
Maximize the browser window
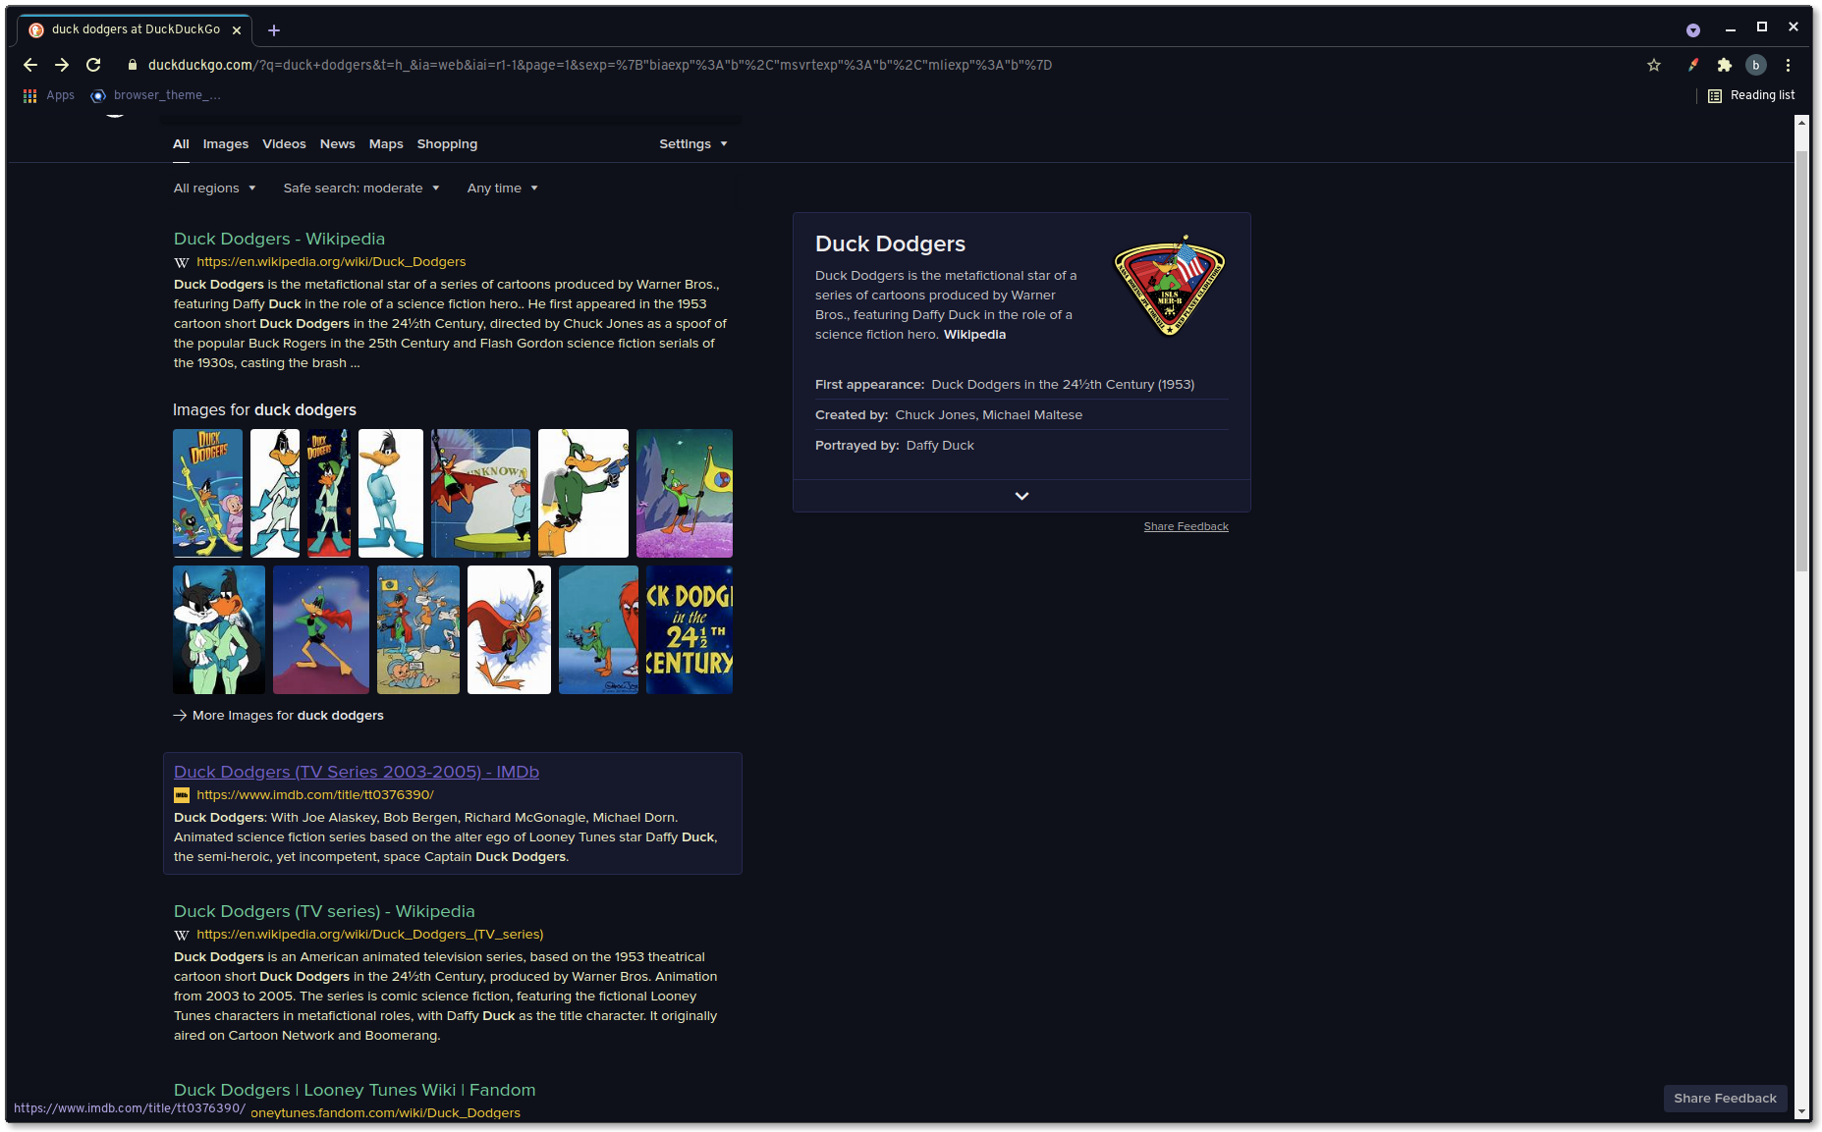pyautogui.click(x=1762, y=27)
